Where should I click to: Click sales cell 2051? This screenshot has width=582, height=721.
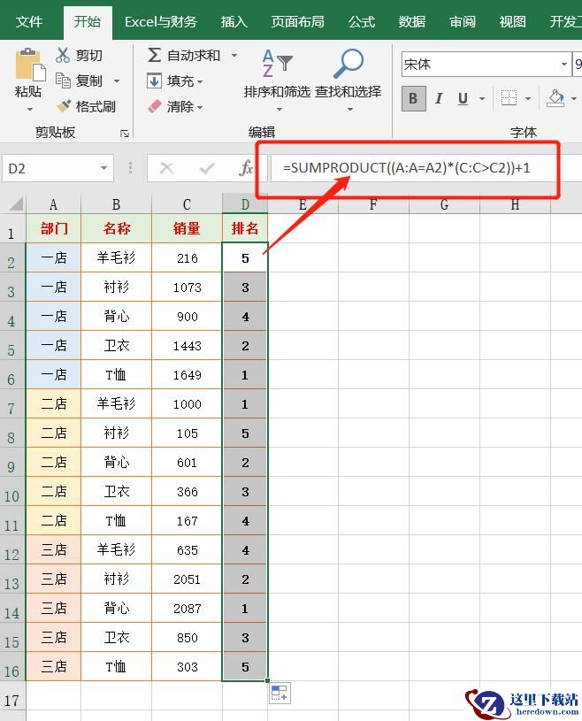187,579
